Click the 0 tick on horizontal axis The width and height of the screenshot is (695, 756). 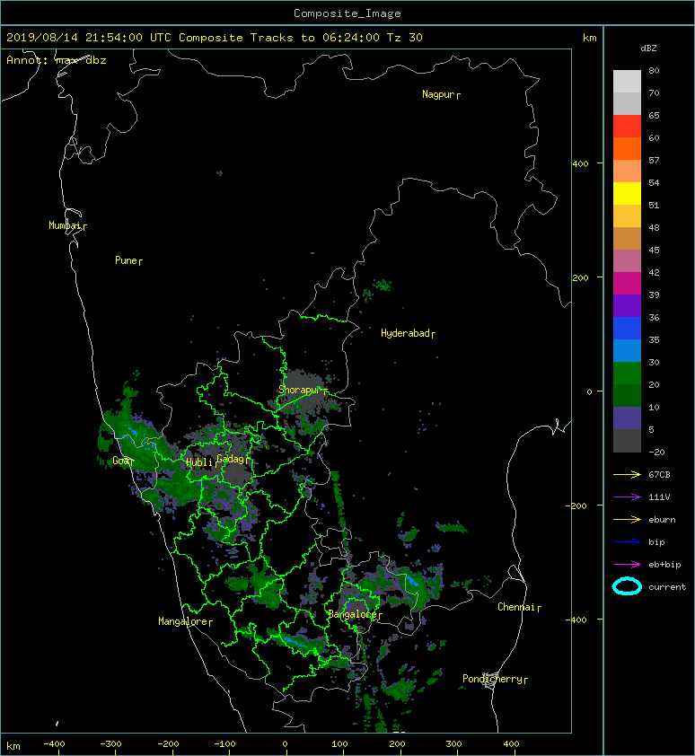[x=285, y=744]
